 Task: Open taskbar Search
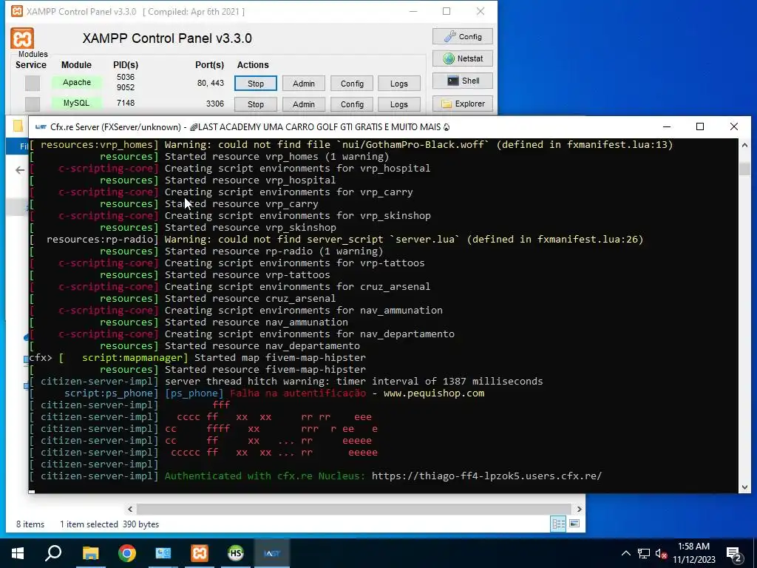pos(53,553)
